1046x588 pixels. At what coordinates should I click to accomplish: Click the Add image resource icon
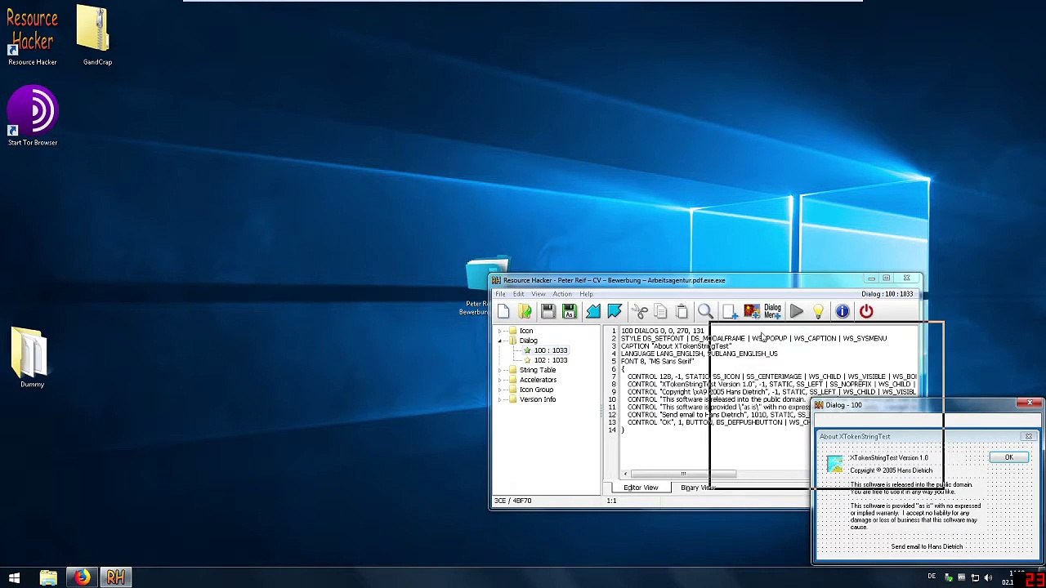(x=751, y=311)
